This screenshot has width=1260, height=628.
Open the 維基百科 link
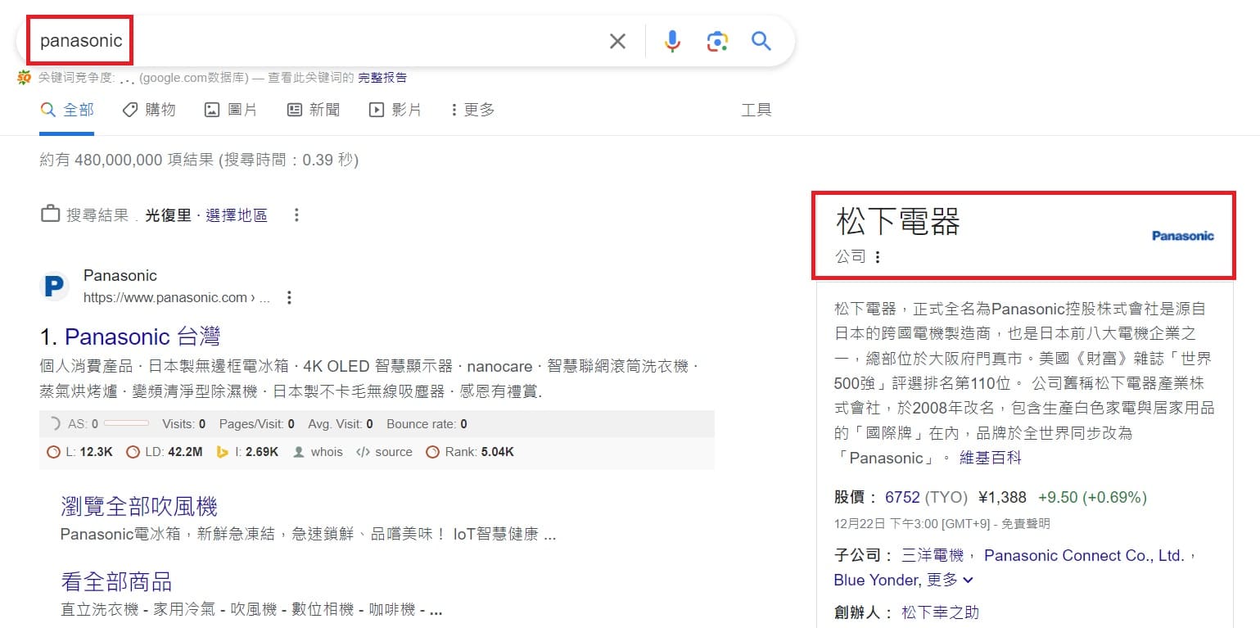coord(991,458)
